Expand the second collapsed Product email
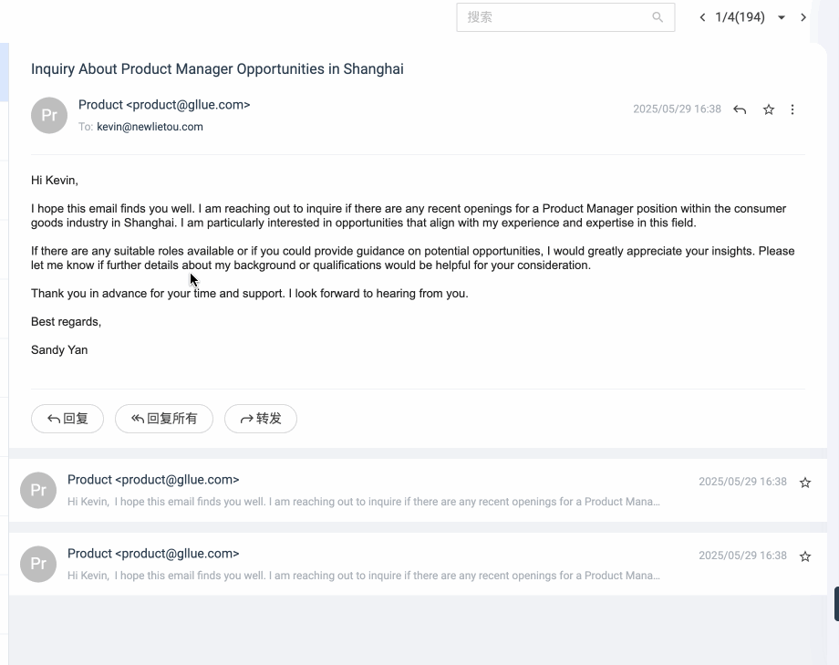 tap(418, 490)
